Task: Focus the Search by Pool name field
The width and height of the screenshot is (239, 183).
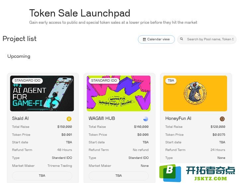Action: [x=207, y=39]
